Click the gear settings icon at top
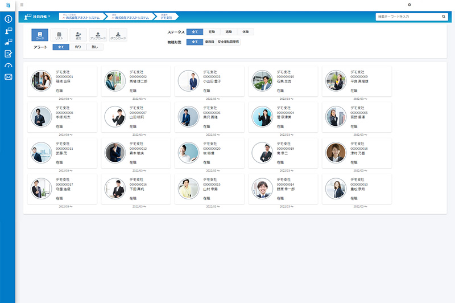 point(409,5)
